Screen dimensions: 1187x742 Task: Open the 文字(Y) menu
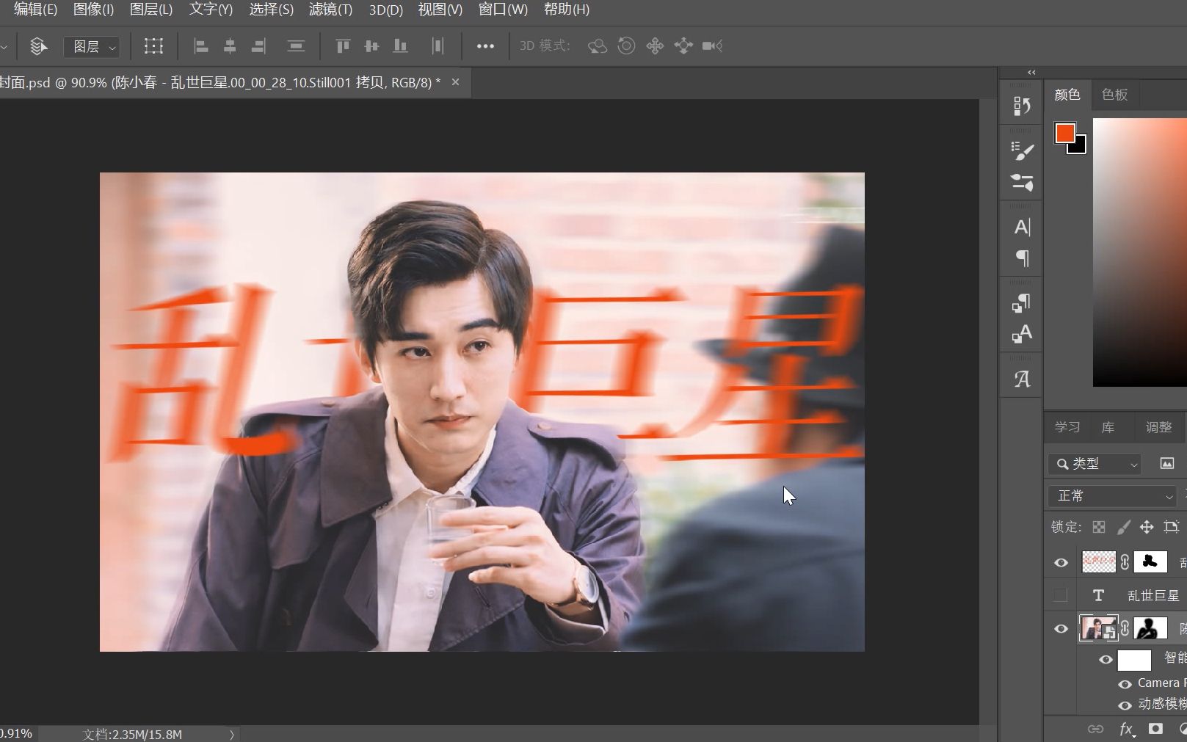211,10
